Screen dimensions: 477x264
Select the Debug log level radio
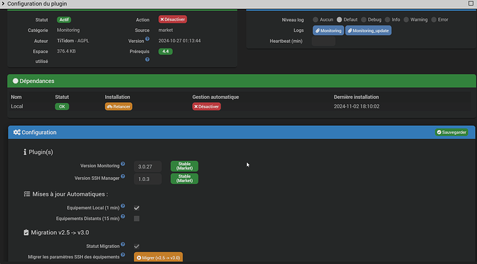[364, 20]
